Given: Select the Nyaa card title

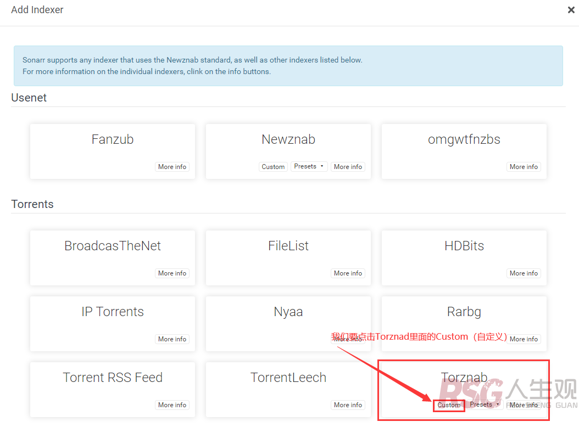Looking at the screenshot, I should click(288, 312).
